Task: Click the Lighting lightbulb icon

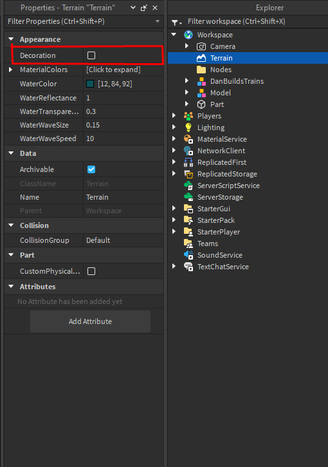Action: point(188,128)
